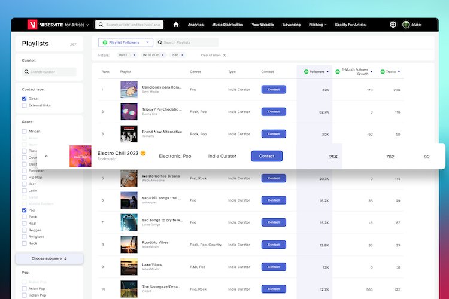Open settings gear icon
The width and height of the screenshot is (449, 299).
[x=393, y=25]
